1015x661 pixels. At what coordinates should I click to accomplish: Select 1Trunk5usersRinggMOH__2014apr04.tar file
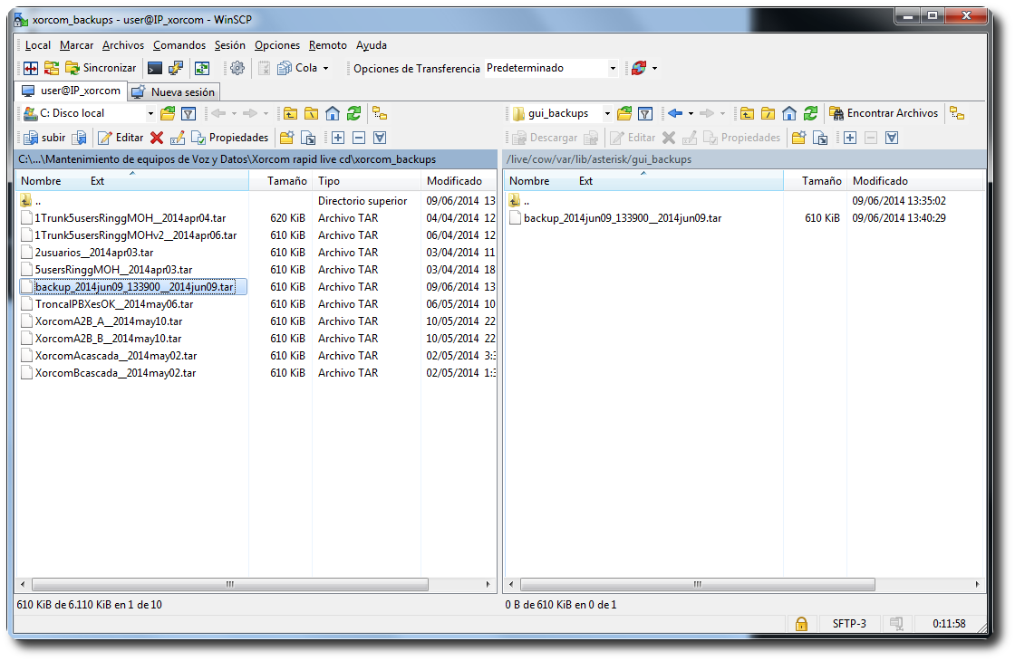click(x=130, y=218)
